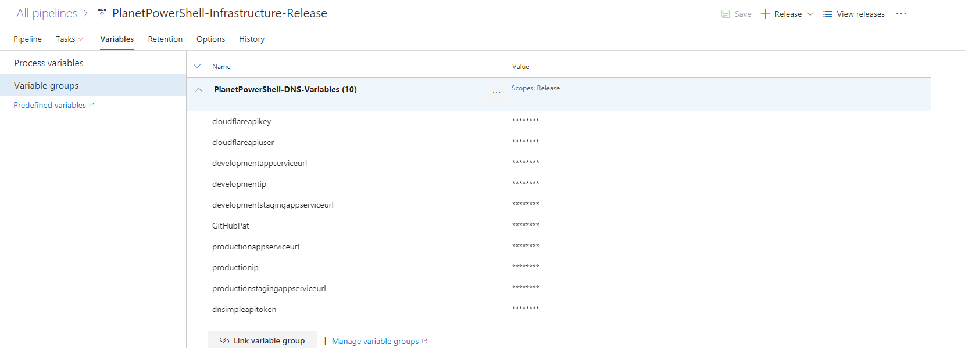Open the Tasks tab
The height and width of the screenshot is (348, 965).
(65, 39)
